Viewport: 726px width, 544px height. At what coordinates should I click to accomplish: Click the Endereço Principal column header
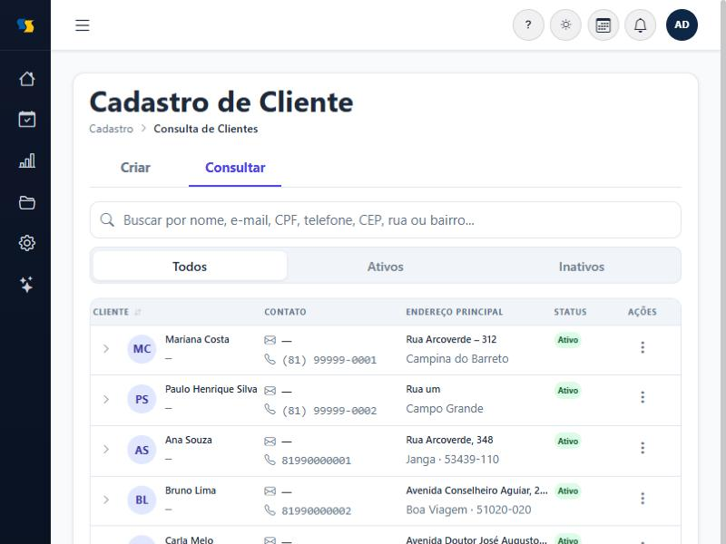pyautogui.click(x=455, y=312)
